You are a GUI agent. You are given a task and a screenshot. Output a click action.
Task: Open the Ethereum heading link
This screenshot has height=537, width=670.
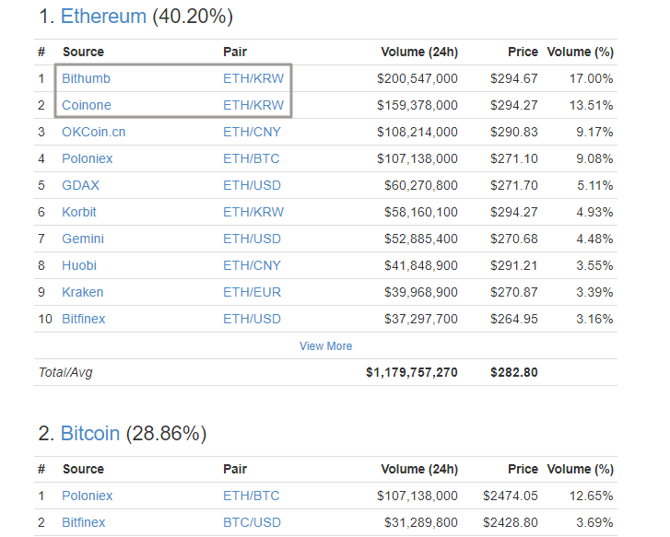(x=103, y=17)
